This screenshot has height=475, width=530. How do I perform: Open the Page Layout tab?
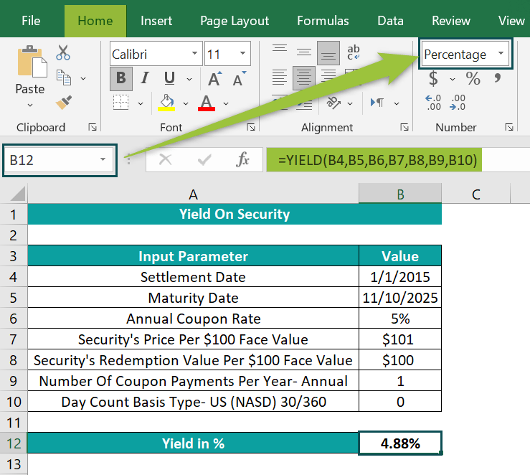coord(235,21)
